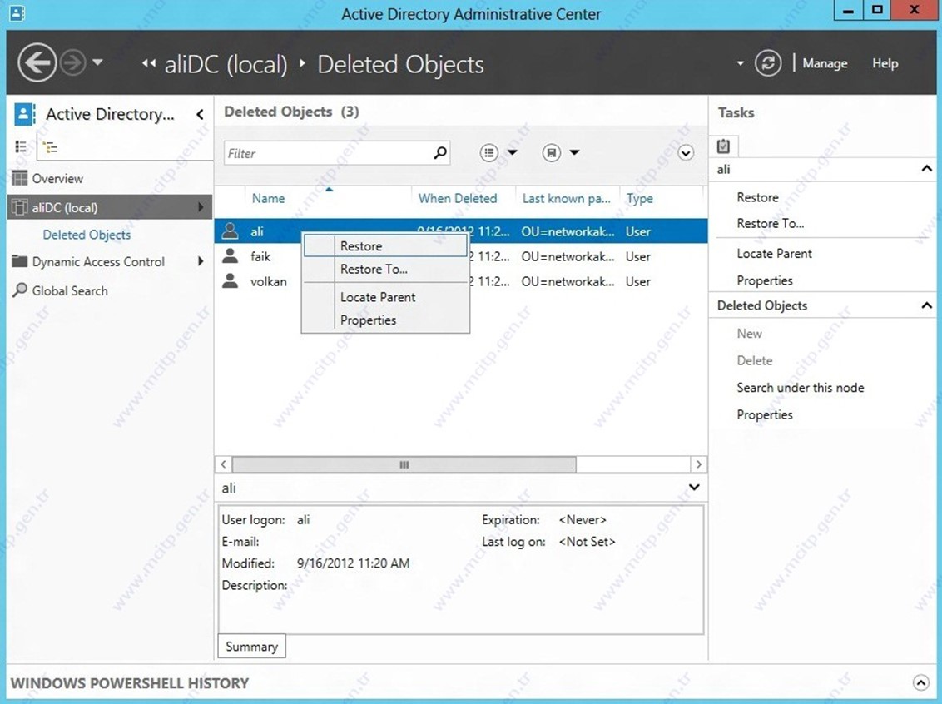Click the save queries disk icon
Viewport: 942px width, 704px height.
[552, 152]
